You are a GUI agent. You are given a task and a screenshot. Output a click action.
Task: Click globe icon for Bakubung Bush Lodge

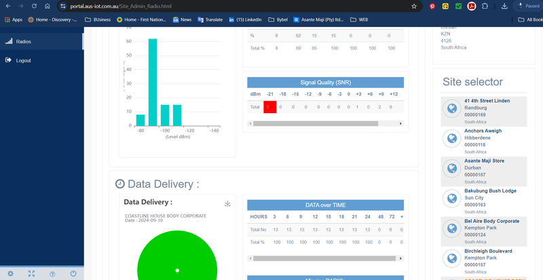(451, 199)
